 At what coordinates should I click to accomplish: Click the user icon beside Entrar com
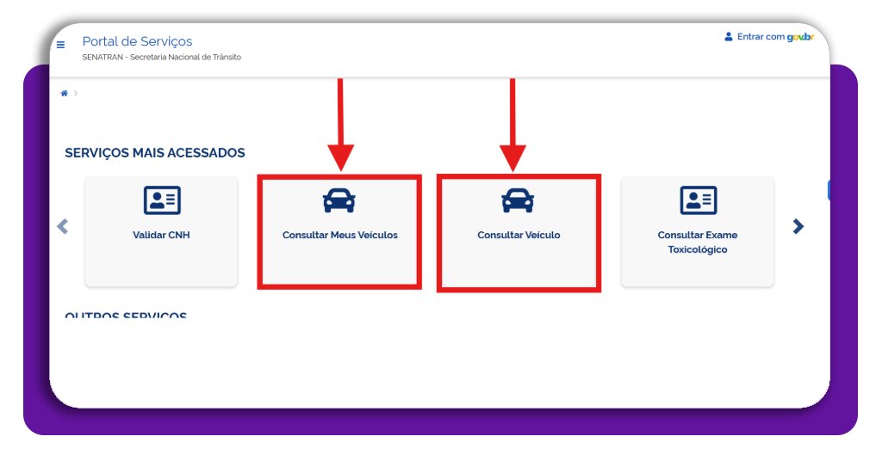click(x=729, y=37)
